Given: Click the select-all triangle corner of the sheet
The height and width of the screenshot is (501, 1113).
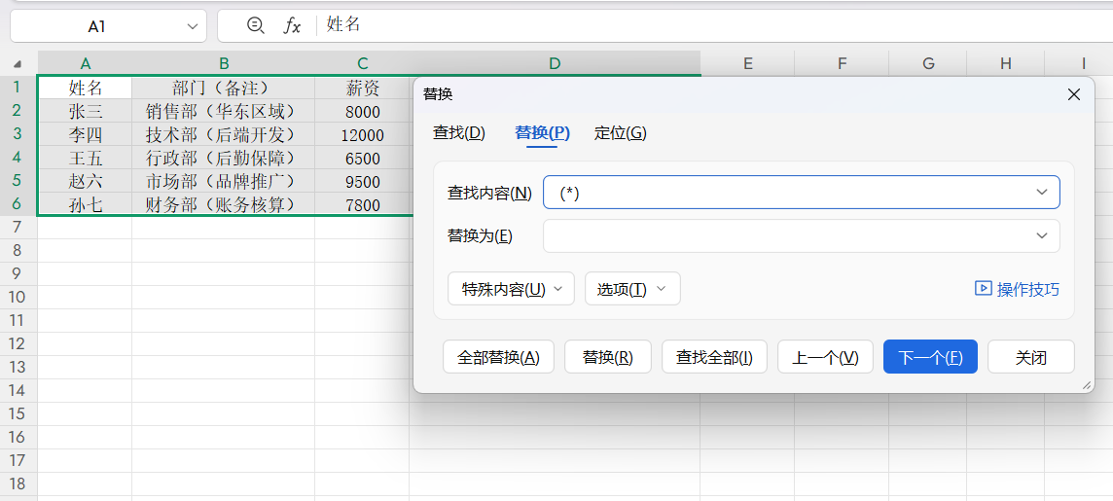Looking at the screenshot, I should (18, 64).
